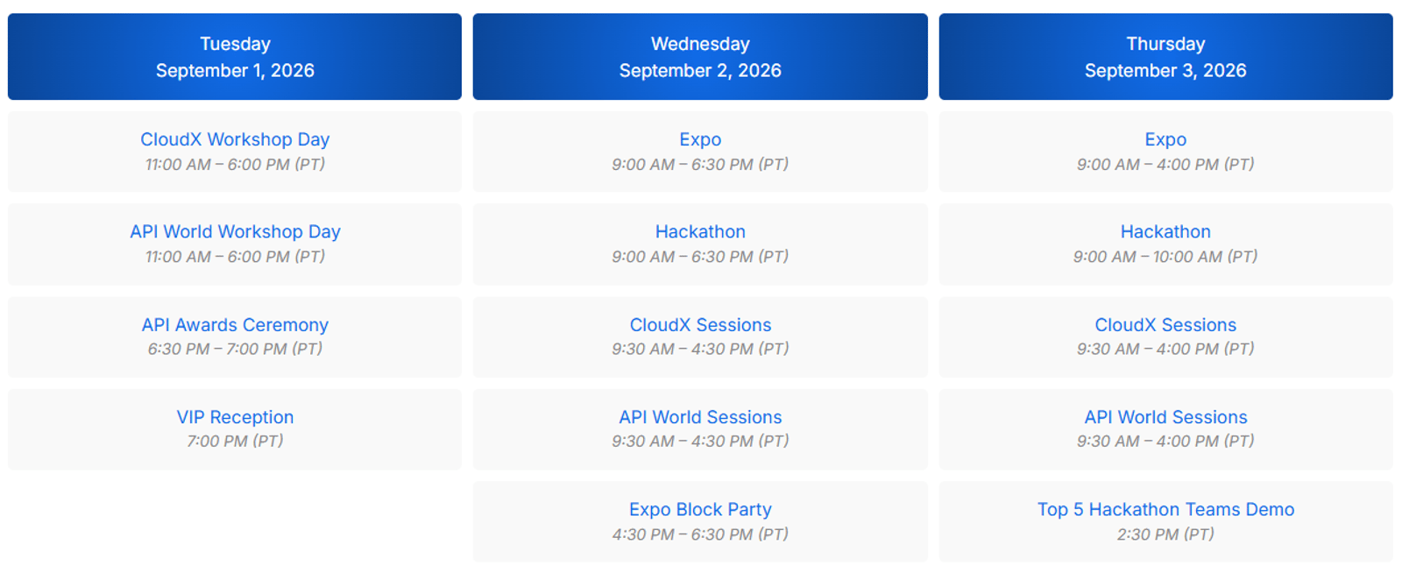Click the Hackathon Teams Demo 2:30 PM time
1402x580 pixels.
click(x=1165, y=534)
